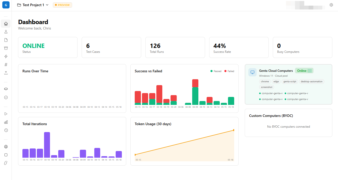Click the ONLINE Status card
Viewport: 338px width, 180px height.
point(48,47)
